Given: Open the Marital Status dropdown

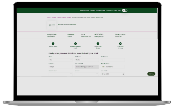Looking at the screenshot, I should 60,74.
